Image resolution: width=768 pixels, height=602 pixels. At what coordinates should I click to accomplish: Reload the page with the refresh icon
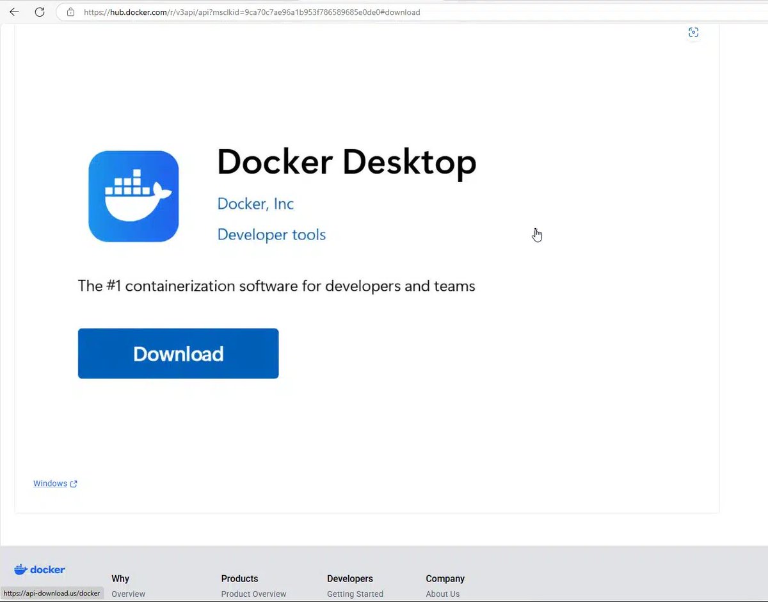click(40, 12)
